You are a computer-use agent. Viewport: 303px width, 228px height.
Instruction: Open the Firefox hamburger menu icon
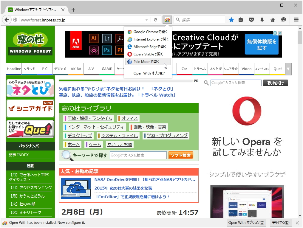(296, 19)
